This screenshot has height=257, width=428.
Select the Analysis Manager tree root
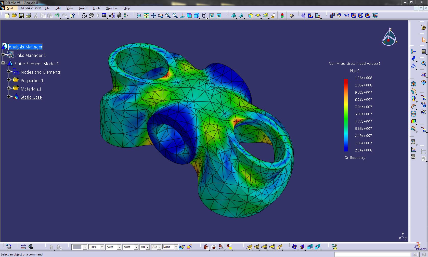click(x=25, y=47)
